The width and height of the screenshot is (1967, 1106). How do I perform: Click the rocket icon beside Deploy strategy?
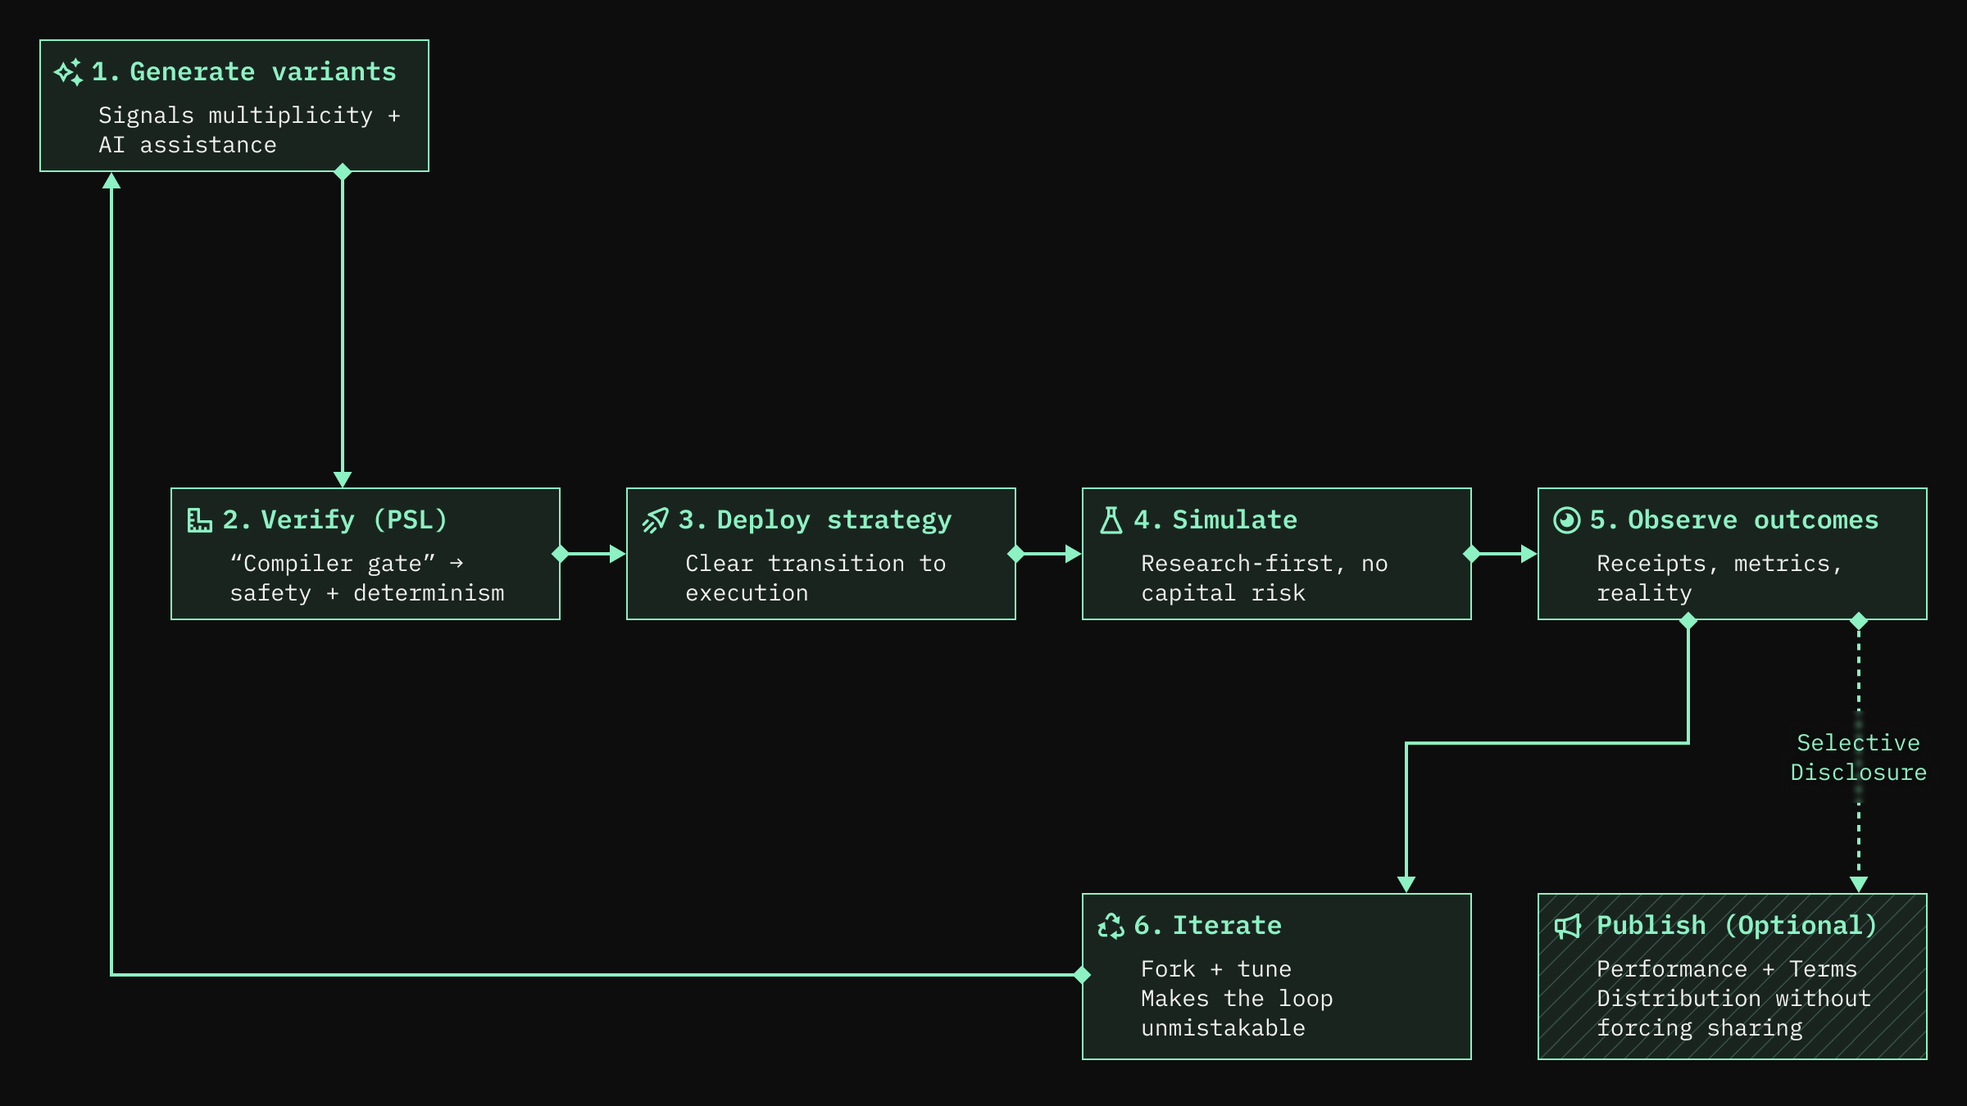(x=655, y=520)
